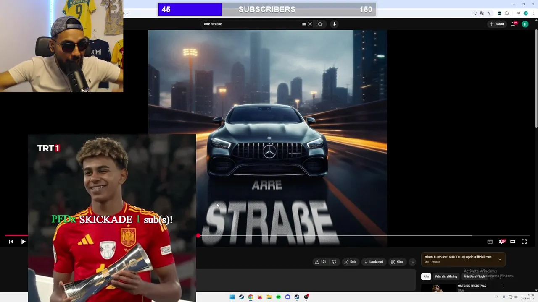Open the Chrome three-dot menu
This screenshot has width=538, height=302.
[533, 13]
